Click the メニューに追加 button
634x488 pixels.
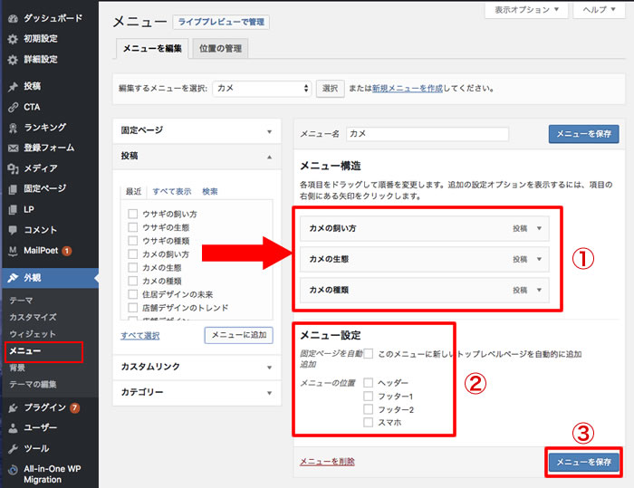point(238,335)
